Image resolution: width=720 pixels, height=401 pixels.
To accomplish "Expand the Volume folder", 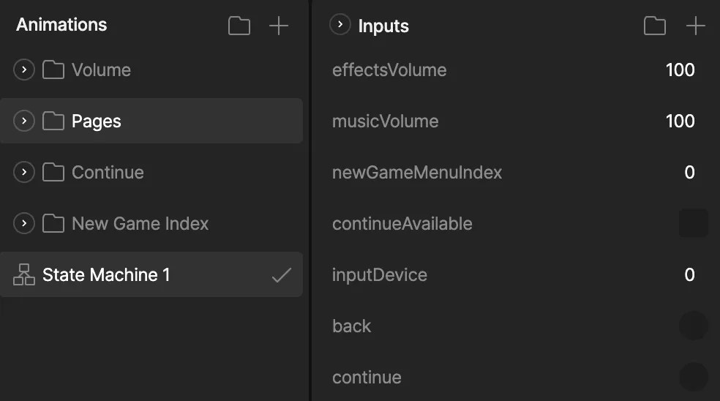I will (24, 70).
